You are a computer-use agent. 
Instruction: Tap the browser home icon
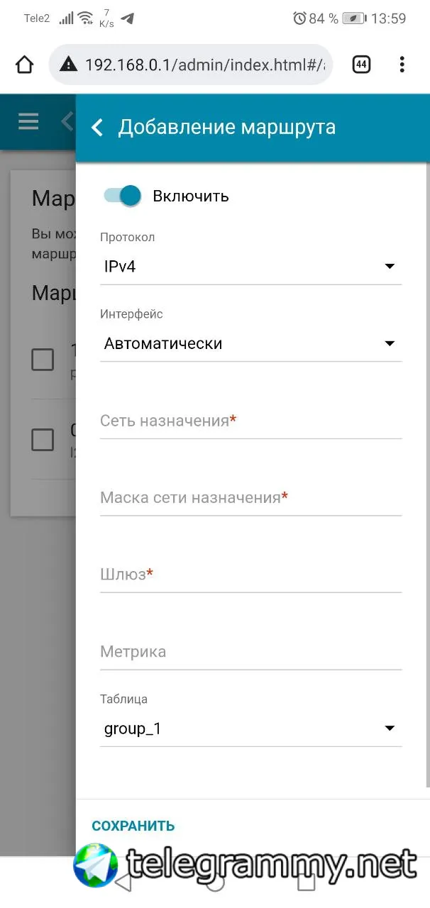(24, 65)
